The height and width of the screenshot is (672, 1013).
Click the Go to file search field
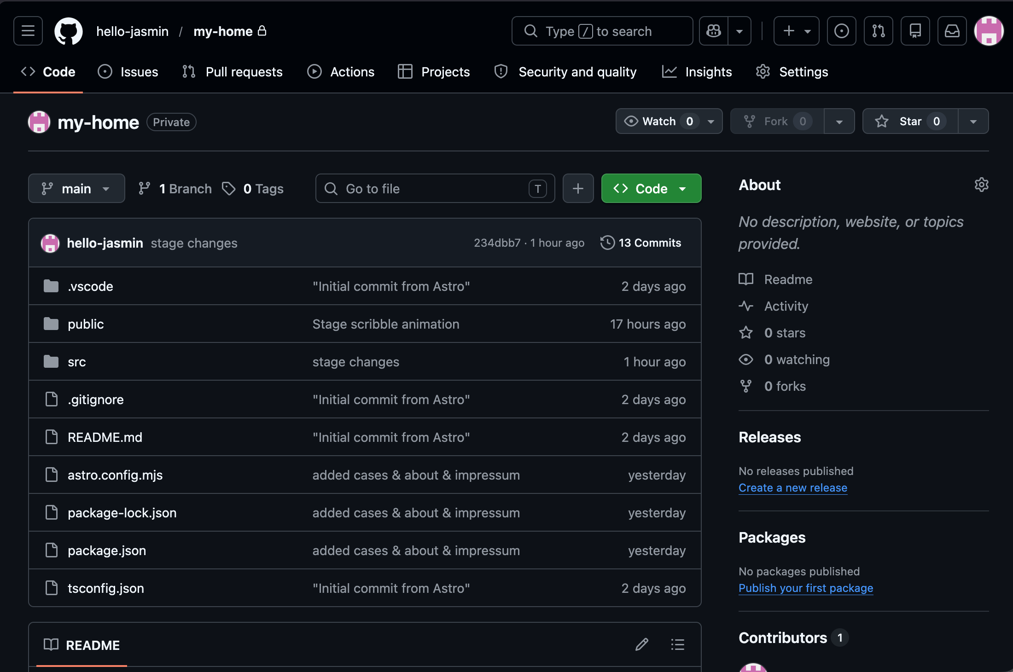point(435,188)
